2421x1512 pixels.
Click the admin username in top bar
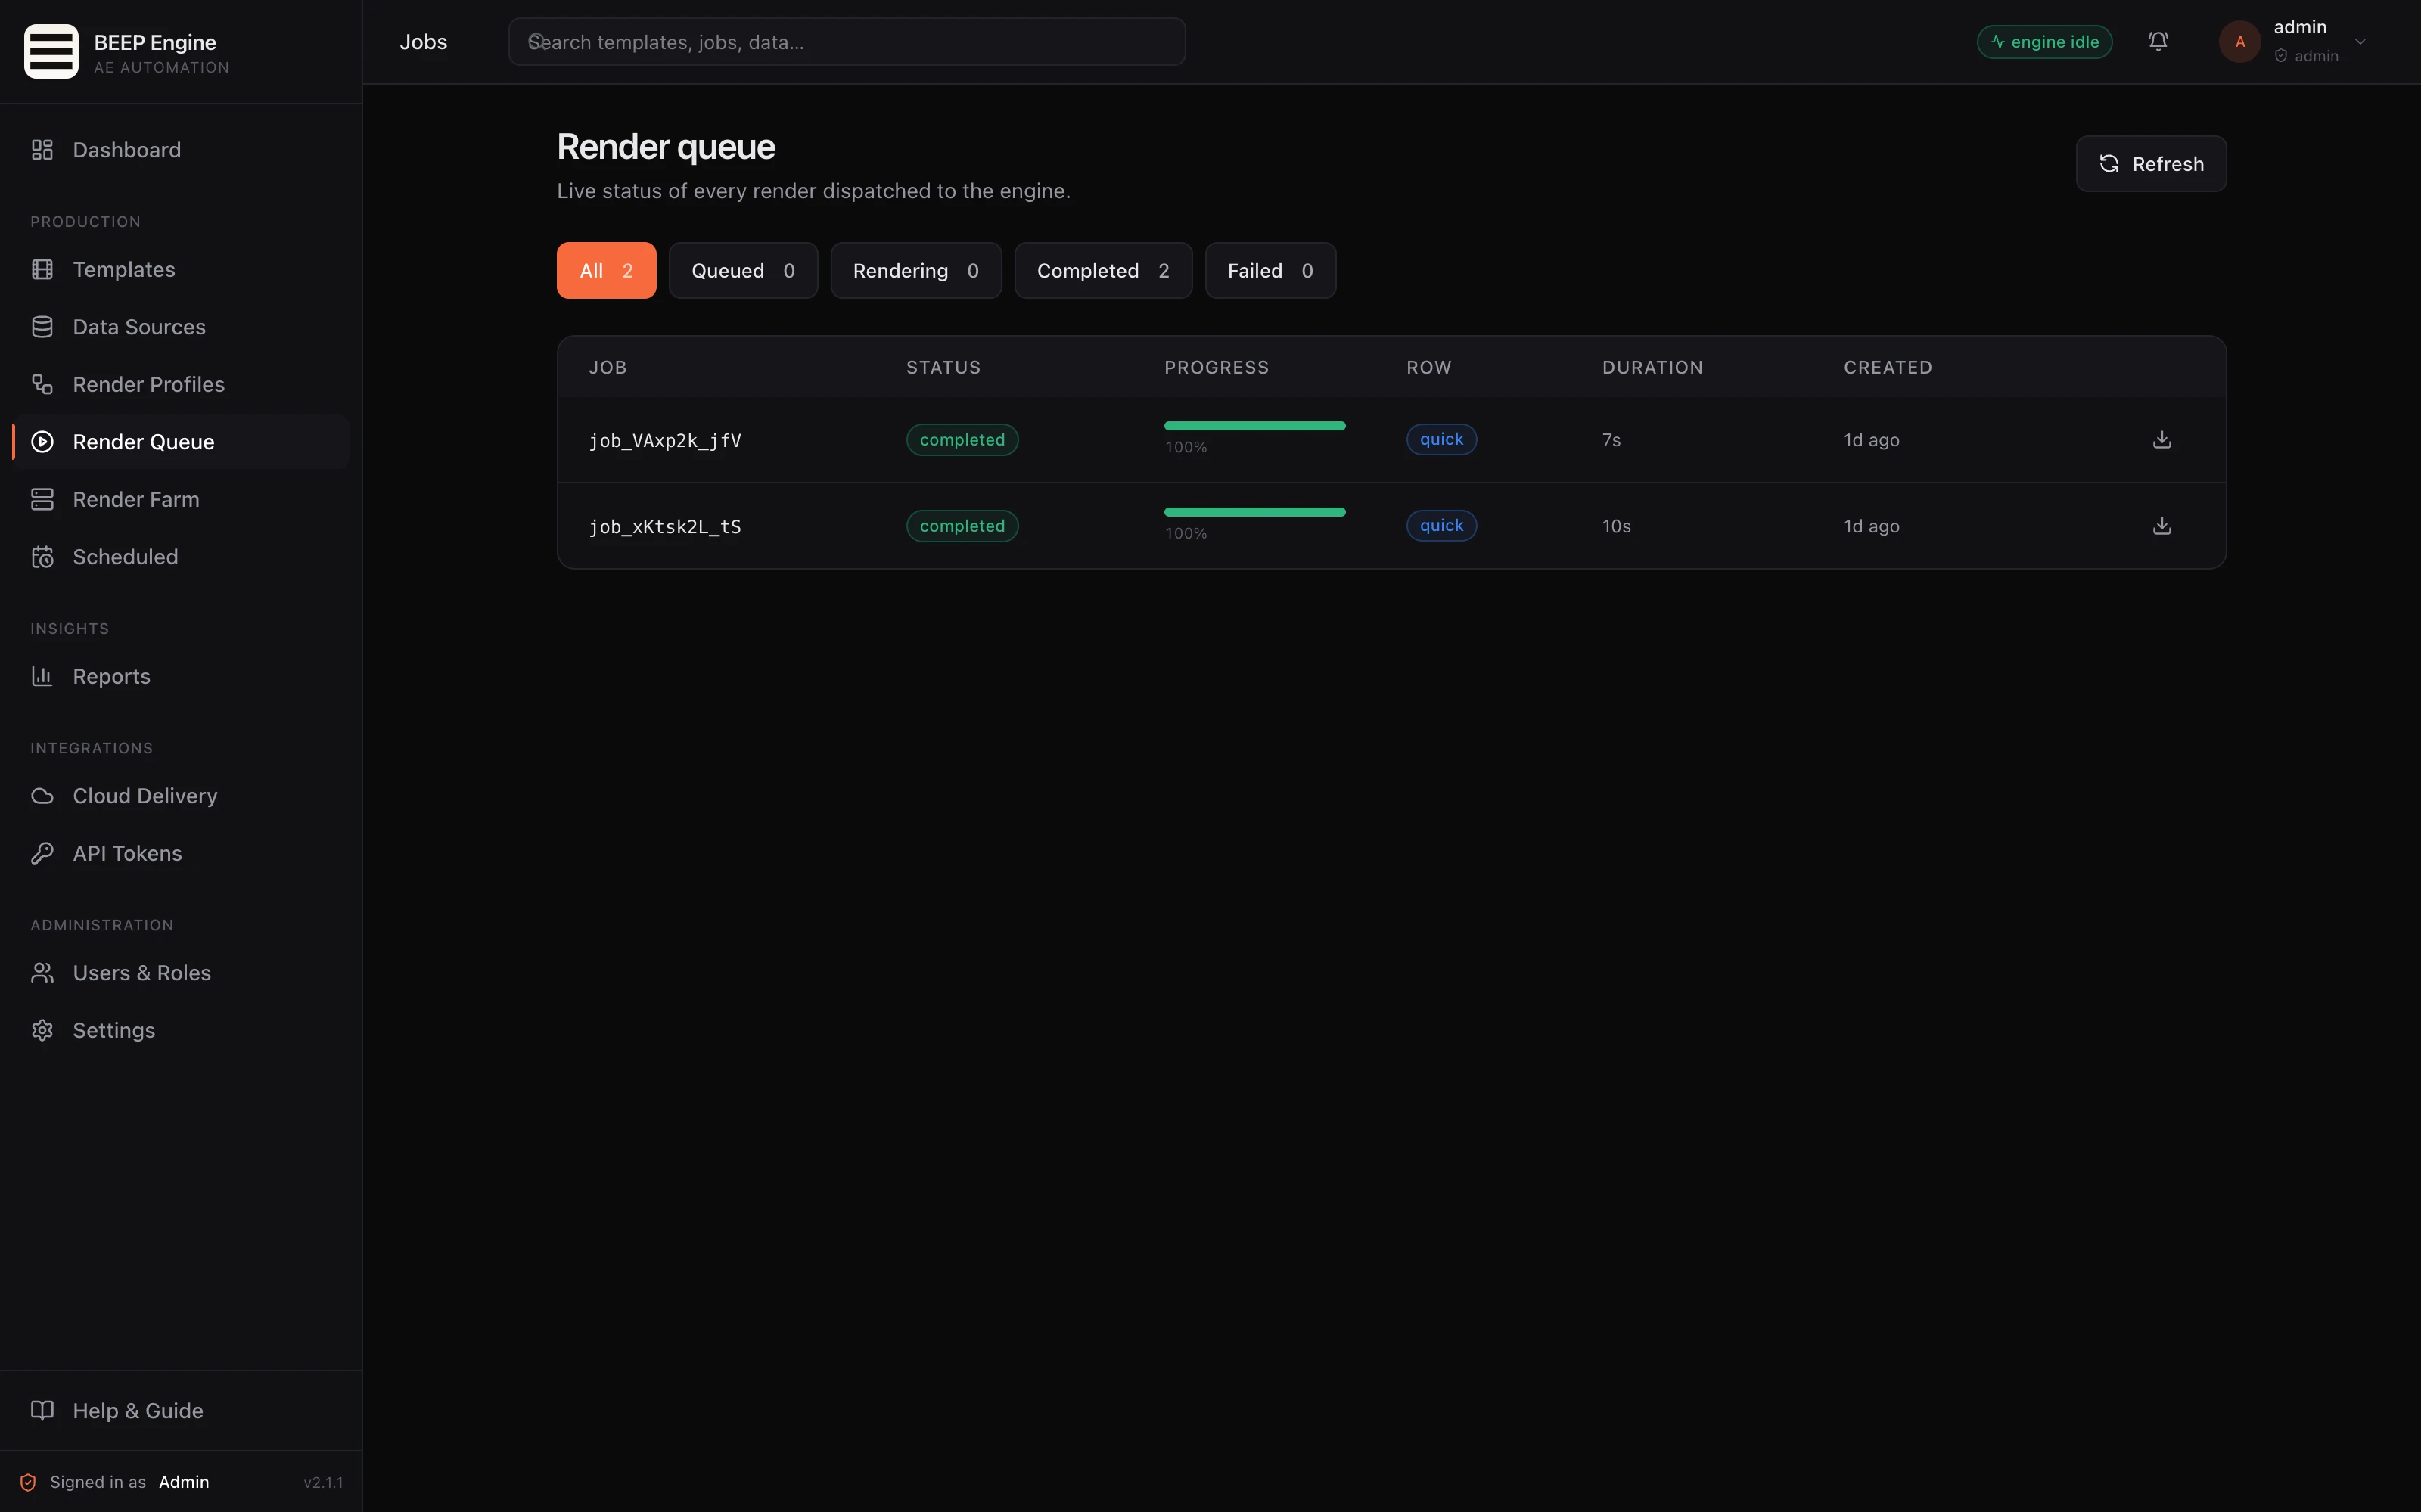[x=2300, y=27]
